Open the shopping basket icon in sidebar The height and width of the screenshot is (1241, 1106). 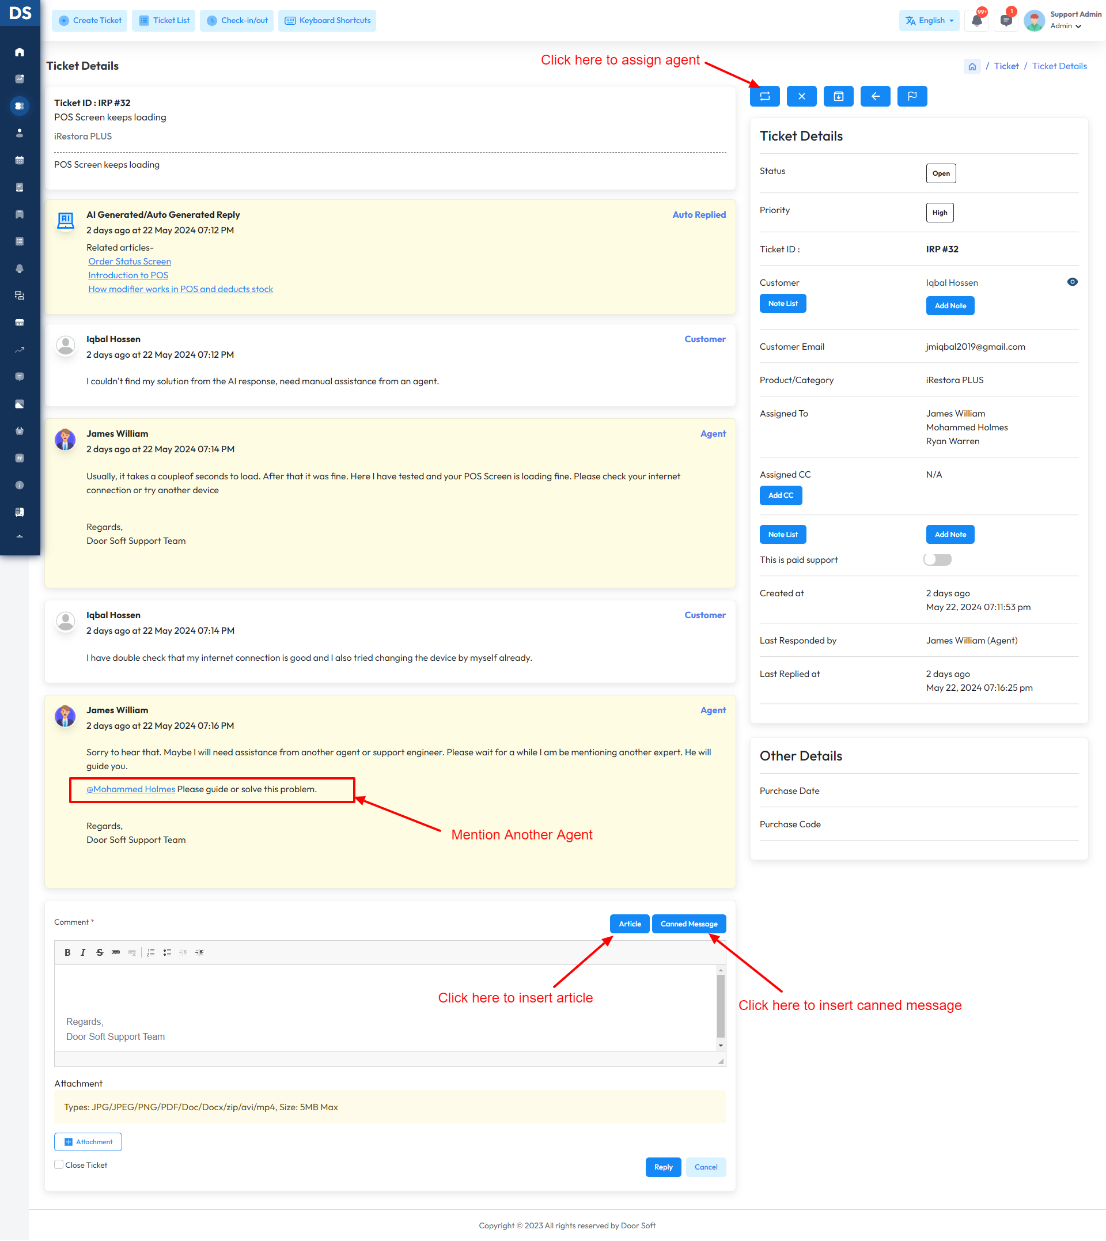tap(20, 432)
